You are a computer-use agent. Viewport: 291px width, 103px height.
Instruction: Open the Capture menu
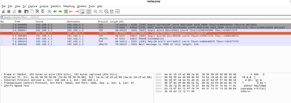click(33, 6)
